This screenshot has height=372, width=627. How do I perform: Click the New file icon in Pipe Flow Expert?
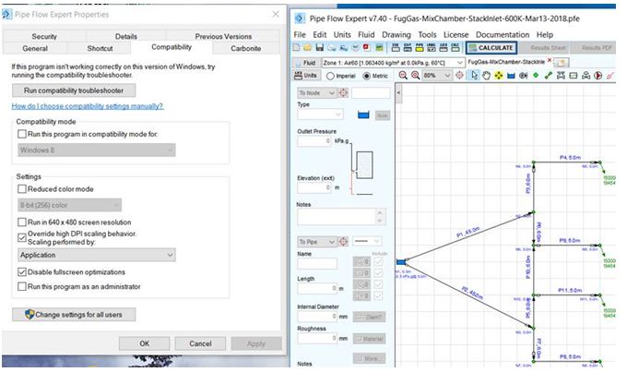(296, 48)
